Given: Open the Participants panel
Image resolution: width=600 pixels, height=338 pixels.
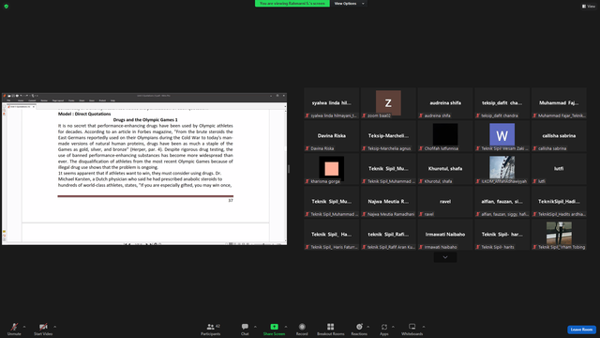Looking at the screenshot, I should click(210, 329).
